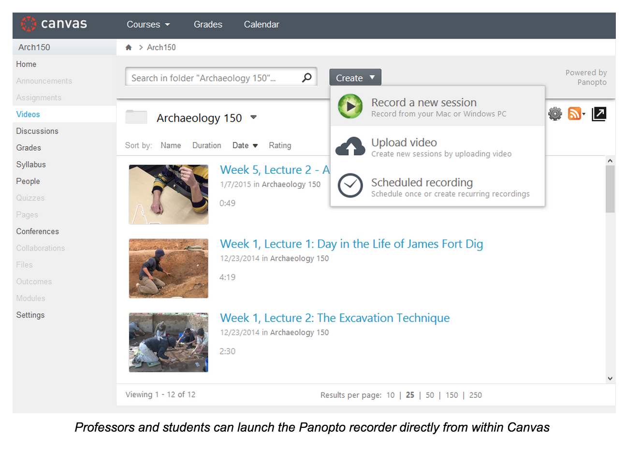Screen dimensions: 640x449
Task: Open folder settings gear icon
Action: point(555,114)
